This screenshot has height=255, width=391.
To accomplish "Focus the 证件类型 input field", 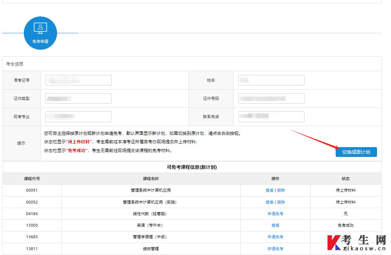I will (78, 98).
